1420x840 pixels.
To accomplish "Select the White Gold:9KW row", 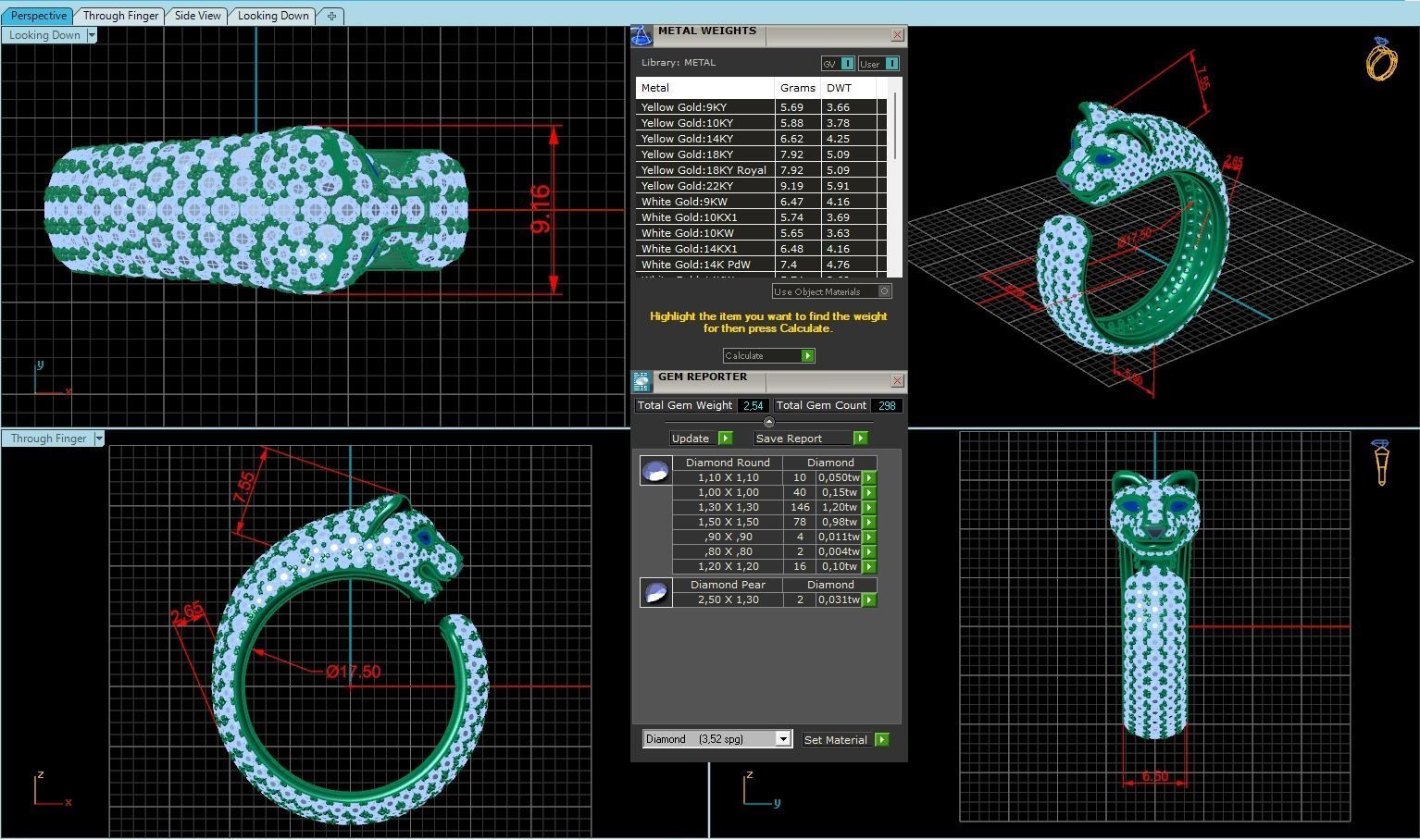I will click(761, 202).
